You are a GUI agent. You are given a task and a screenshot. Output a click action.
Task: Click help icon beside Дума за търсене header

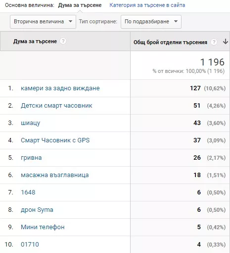click(63, 41)
